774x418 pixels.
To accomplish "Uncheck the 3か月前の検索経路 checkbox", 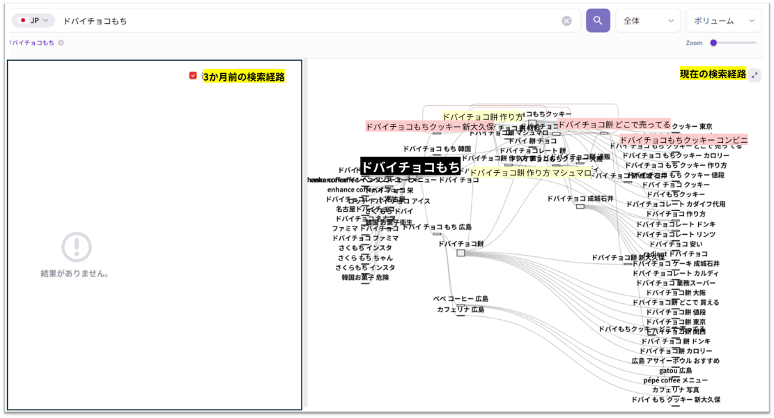I will 193,76.
